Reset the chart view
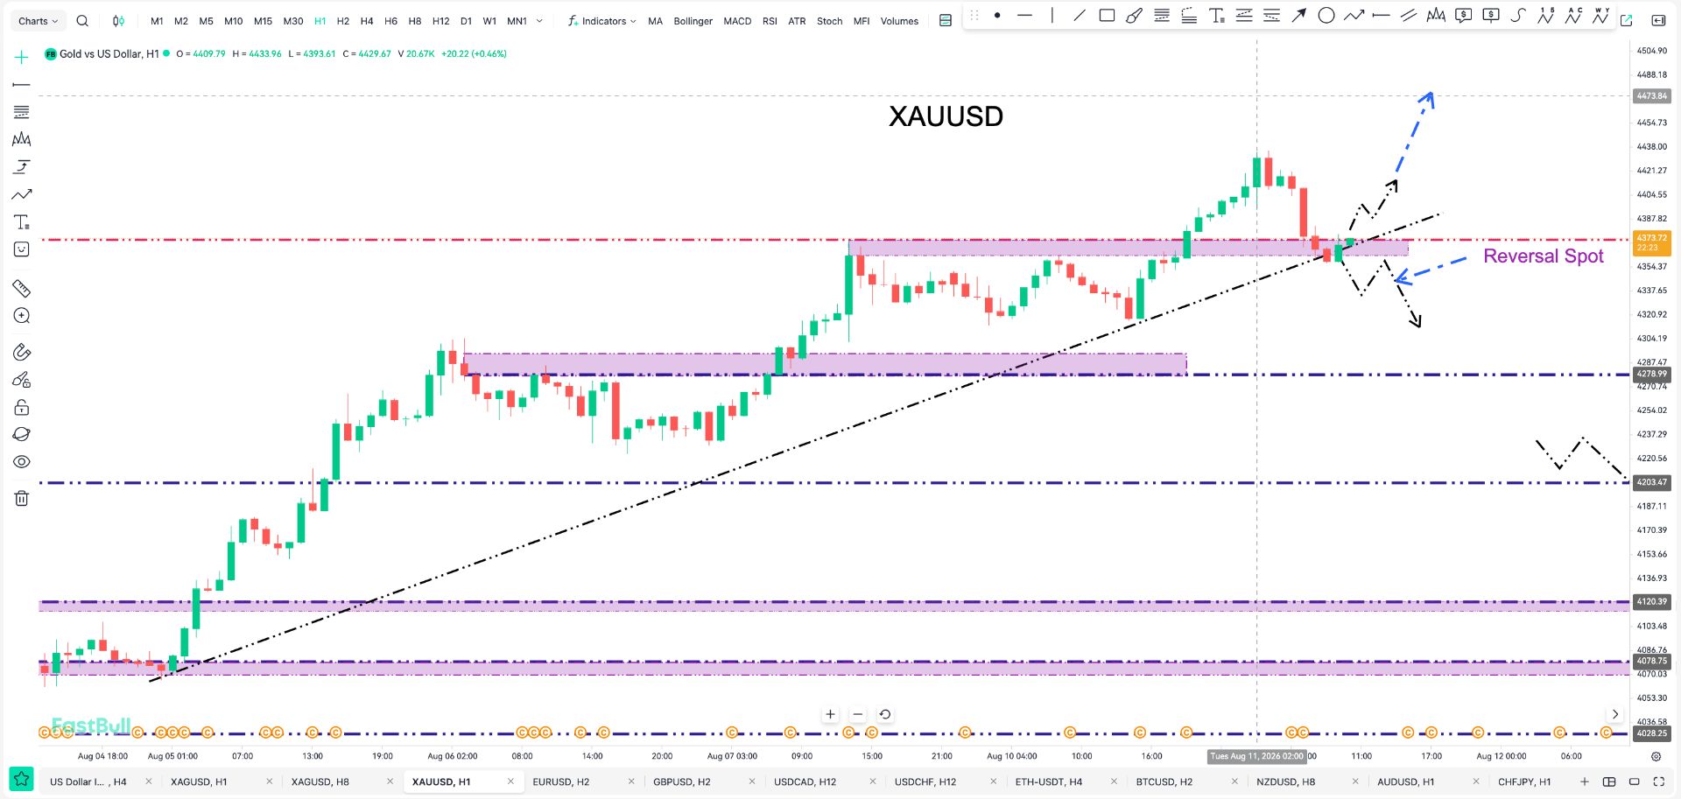This screenshot has width=1681, height=799. 885,714
